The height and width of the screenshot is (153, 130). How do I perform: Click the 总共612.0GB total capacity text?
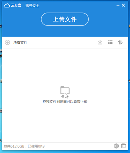click(x=14, y=146)
